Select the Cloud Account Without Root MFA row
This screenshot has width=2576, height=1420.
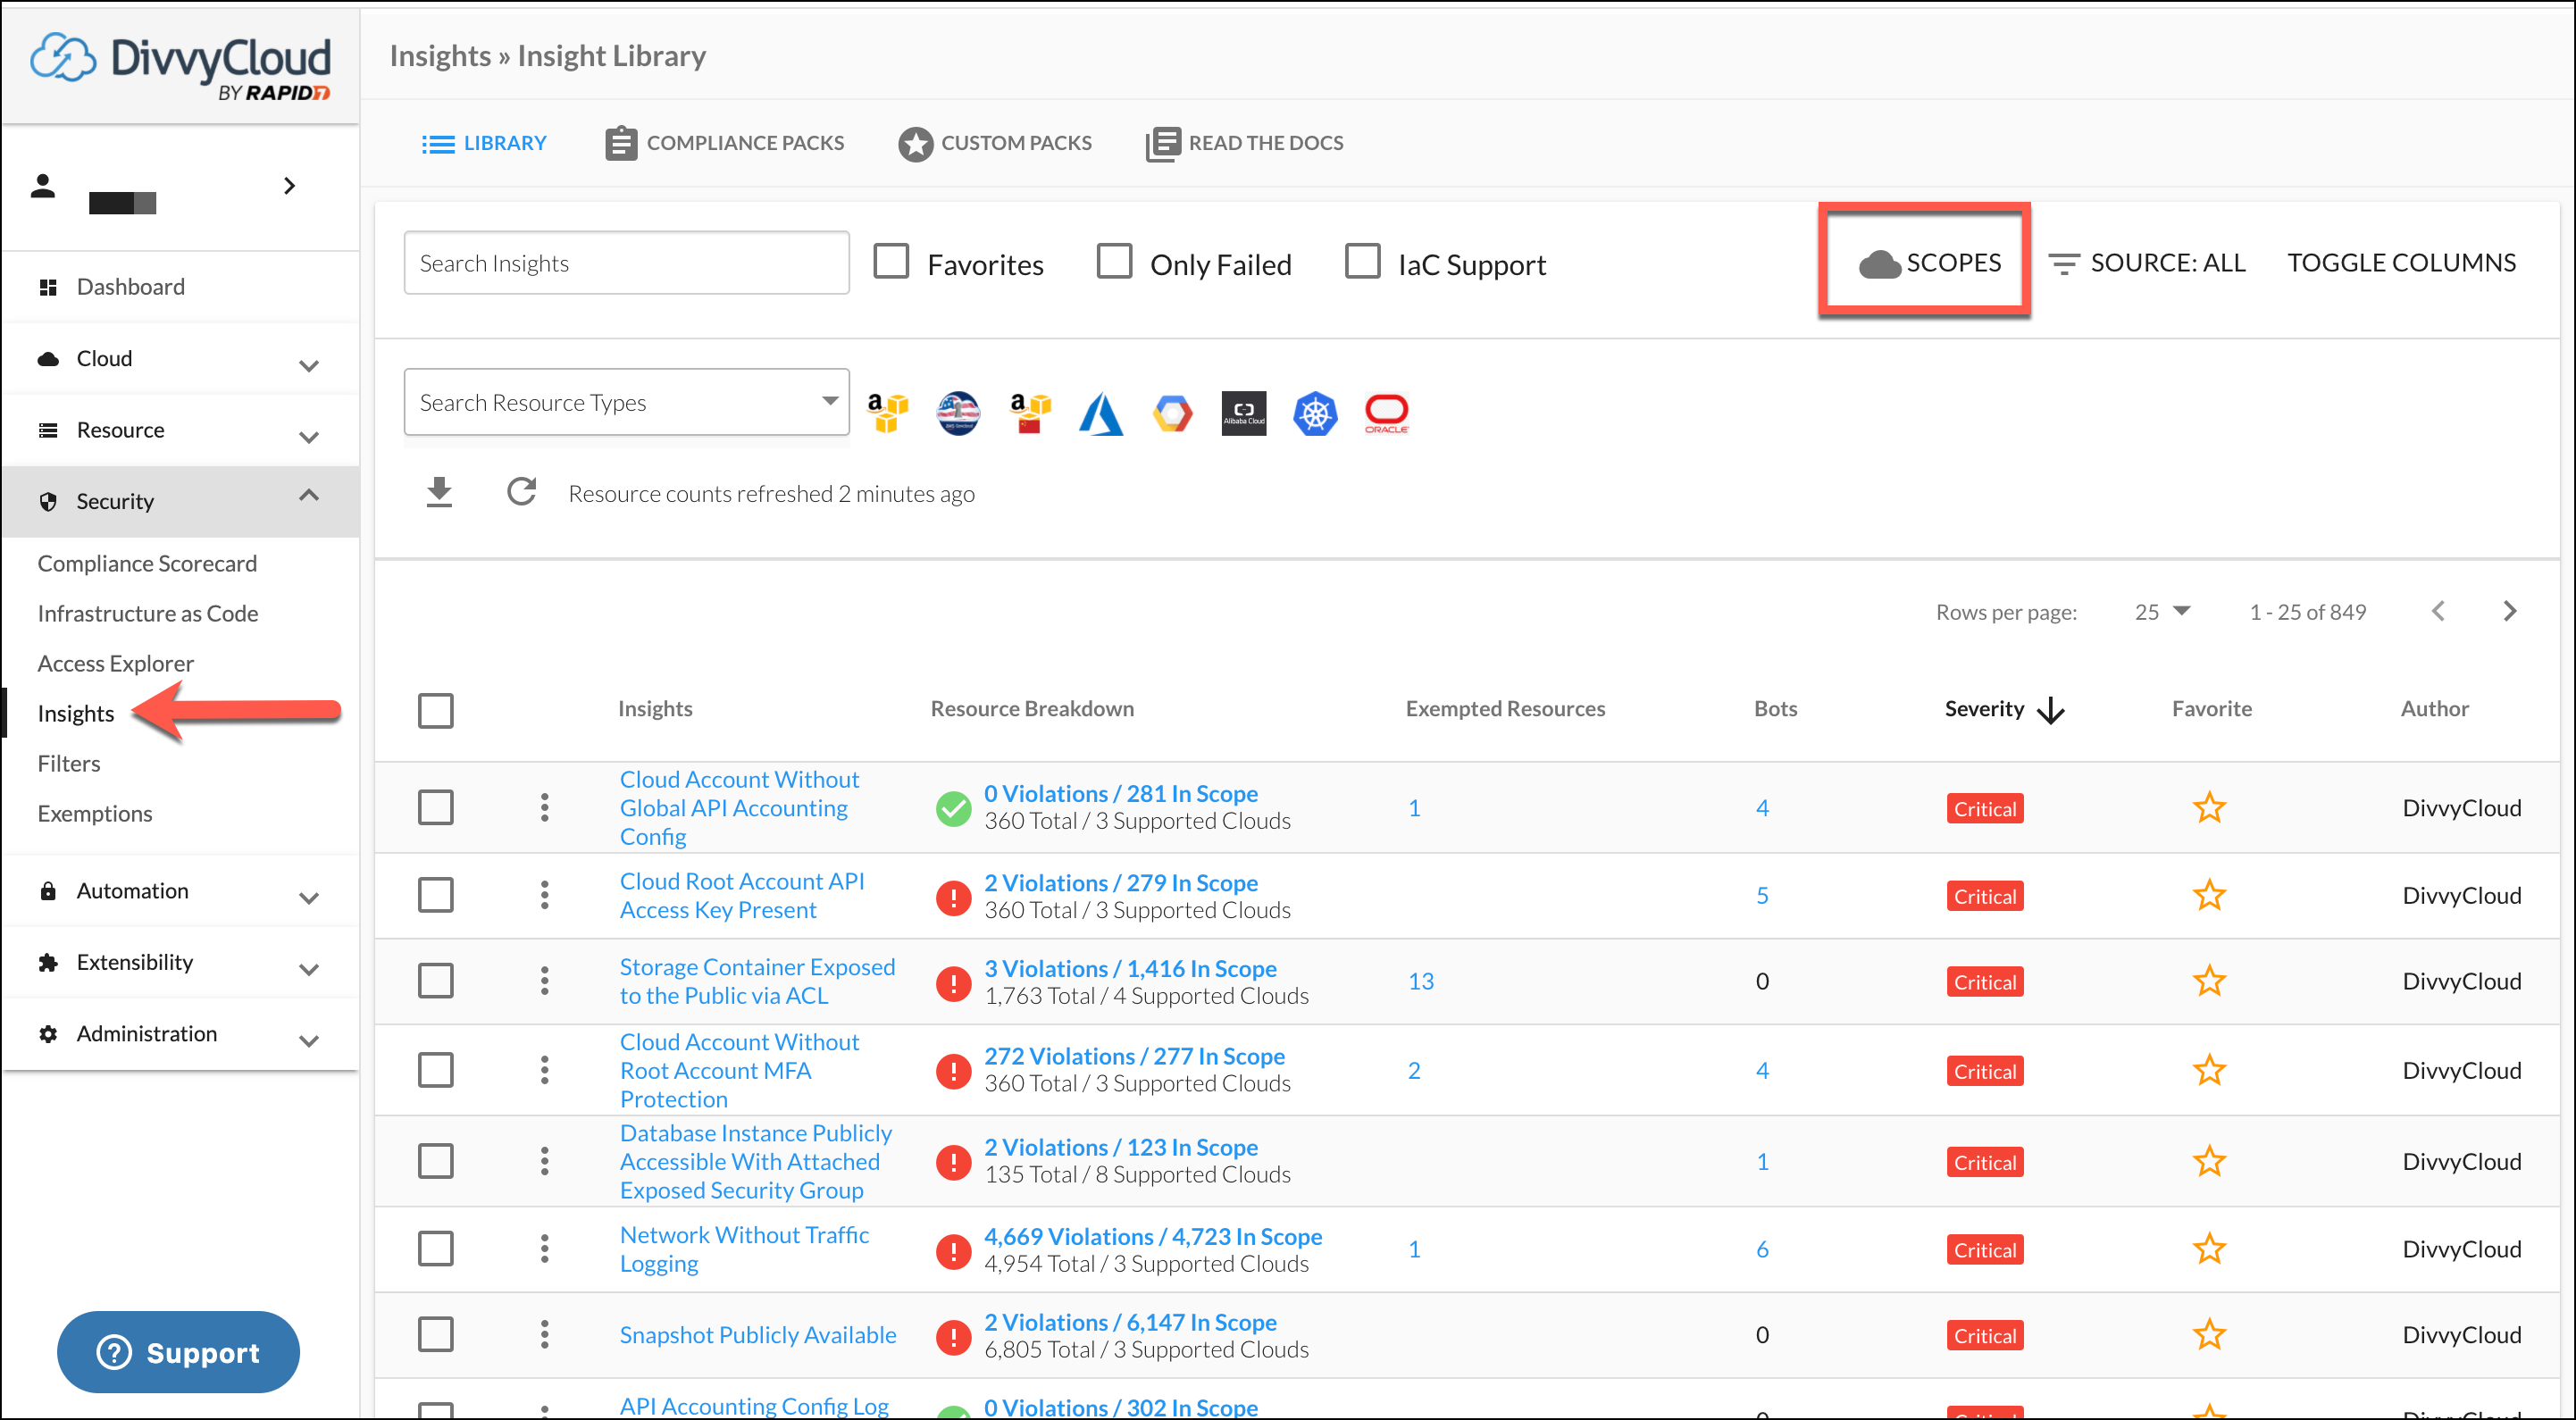(436, 1071)
